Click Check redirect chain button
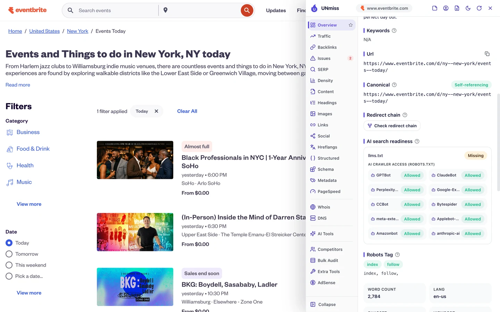Image resolution: width=500 pixels, height=312 pixels. [392, 126]
